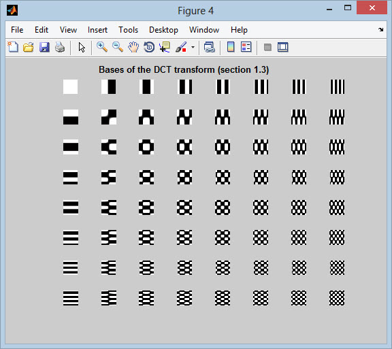Open the Tools menu
This screenshot has height=349, width=392.
(128, 30)
